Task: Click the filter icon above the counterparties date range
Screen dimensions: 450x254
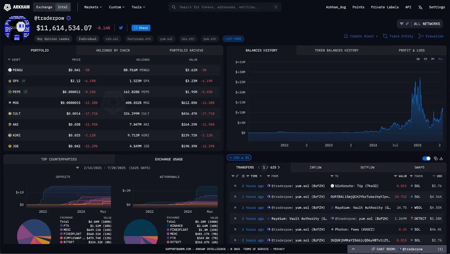Action: point(78,168)
